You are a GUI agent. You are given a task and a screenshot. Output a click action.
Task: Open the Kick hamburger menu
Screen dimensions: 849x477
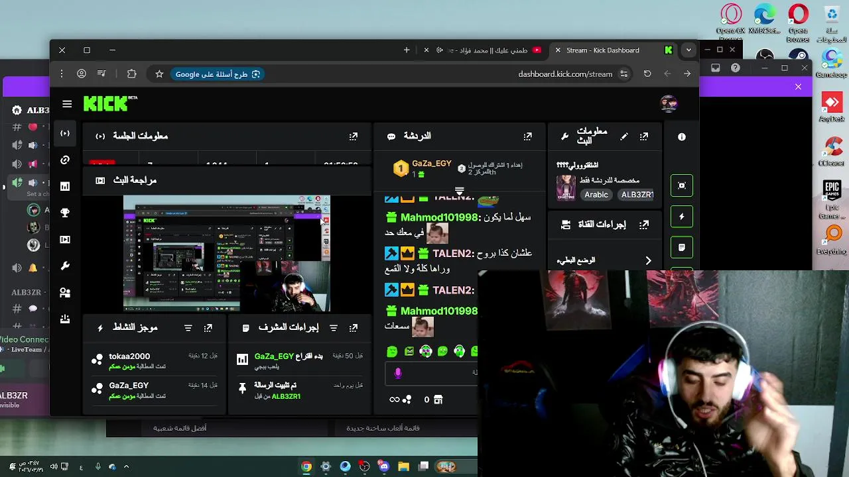click(x=67, y=104)
